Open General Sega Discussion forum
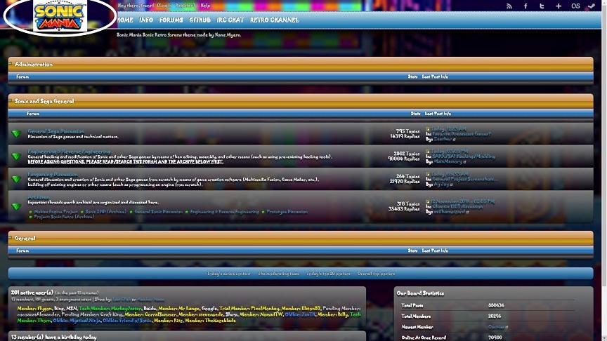Image resolution: width=607 pixels, height=341 pixels. point(56,131)
